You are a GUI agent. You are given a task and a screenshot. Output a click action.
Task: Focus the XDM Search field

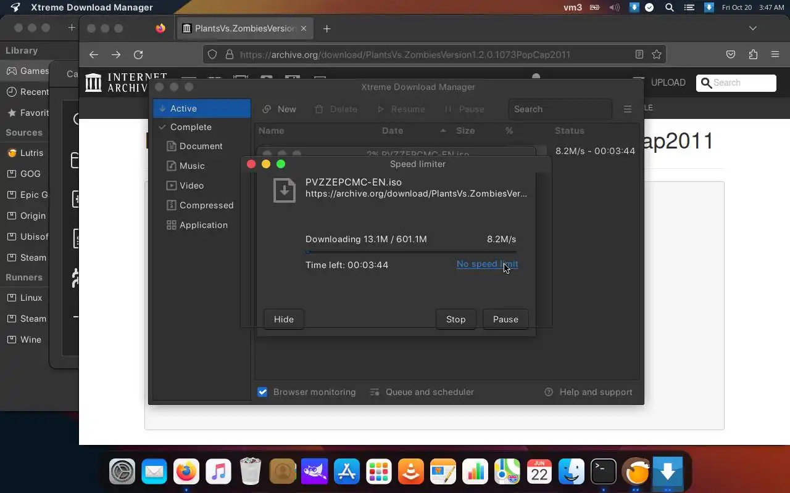pos(560,109)
